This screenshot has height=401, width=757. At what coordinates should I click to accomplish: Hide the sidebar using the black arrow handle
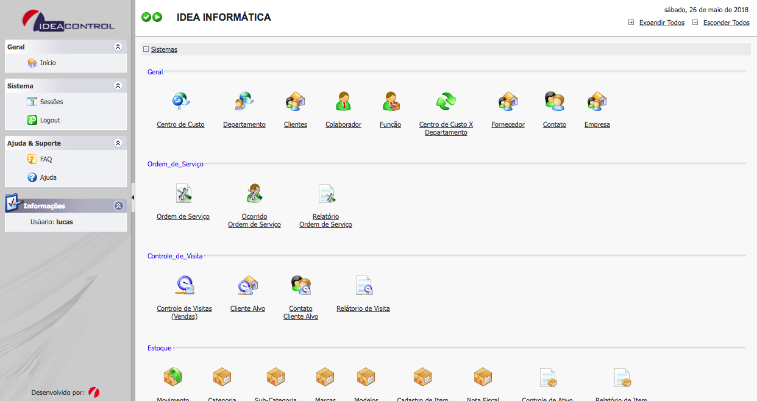tap(133, 197)
